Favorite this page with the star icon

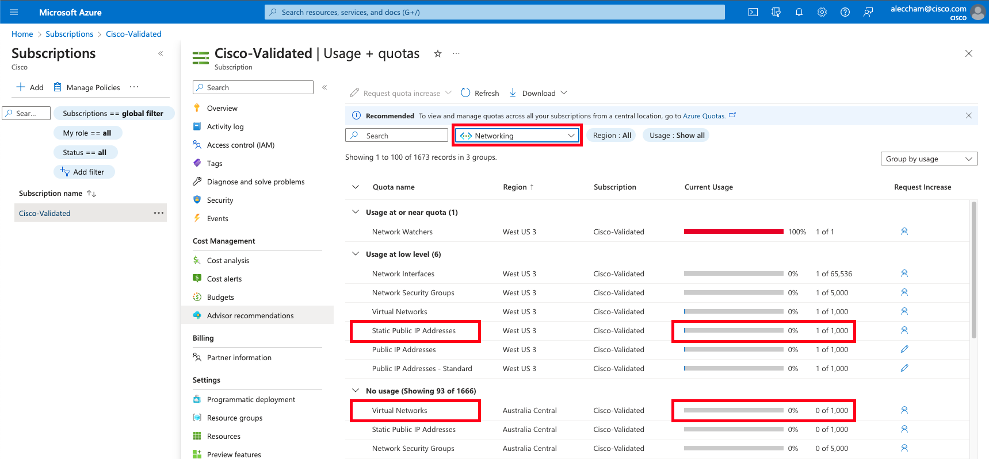pos(438,53)
